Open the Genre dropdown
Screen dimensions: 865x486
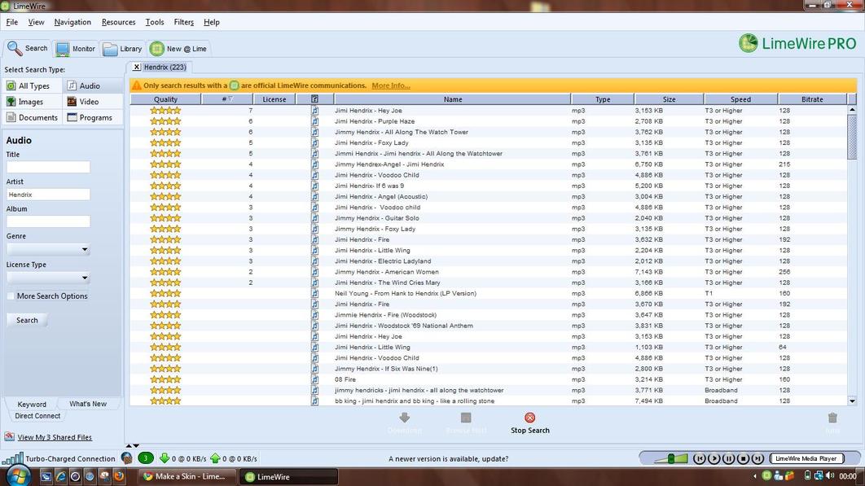click(48, 249)
